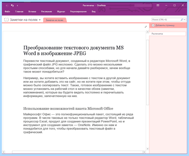The height and width of the screenshot is (156, 189).
Task: Open the Вид tab
Action: 94,12
